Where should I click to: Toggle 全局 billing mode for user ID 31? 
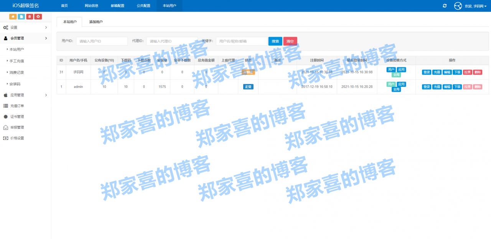click(396, 75)
